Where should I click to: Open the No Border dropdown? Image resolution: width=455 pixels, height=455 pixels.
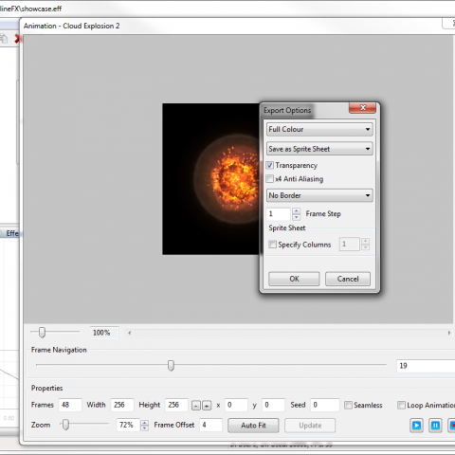(x=319, y=195)
